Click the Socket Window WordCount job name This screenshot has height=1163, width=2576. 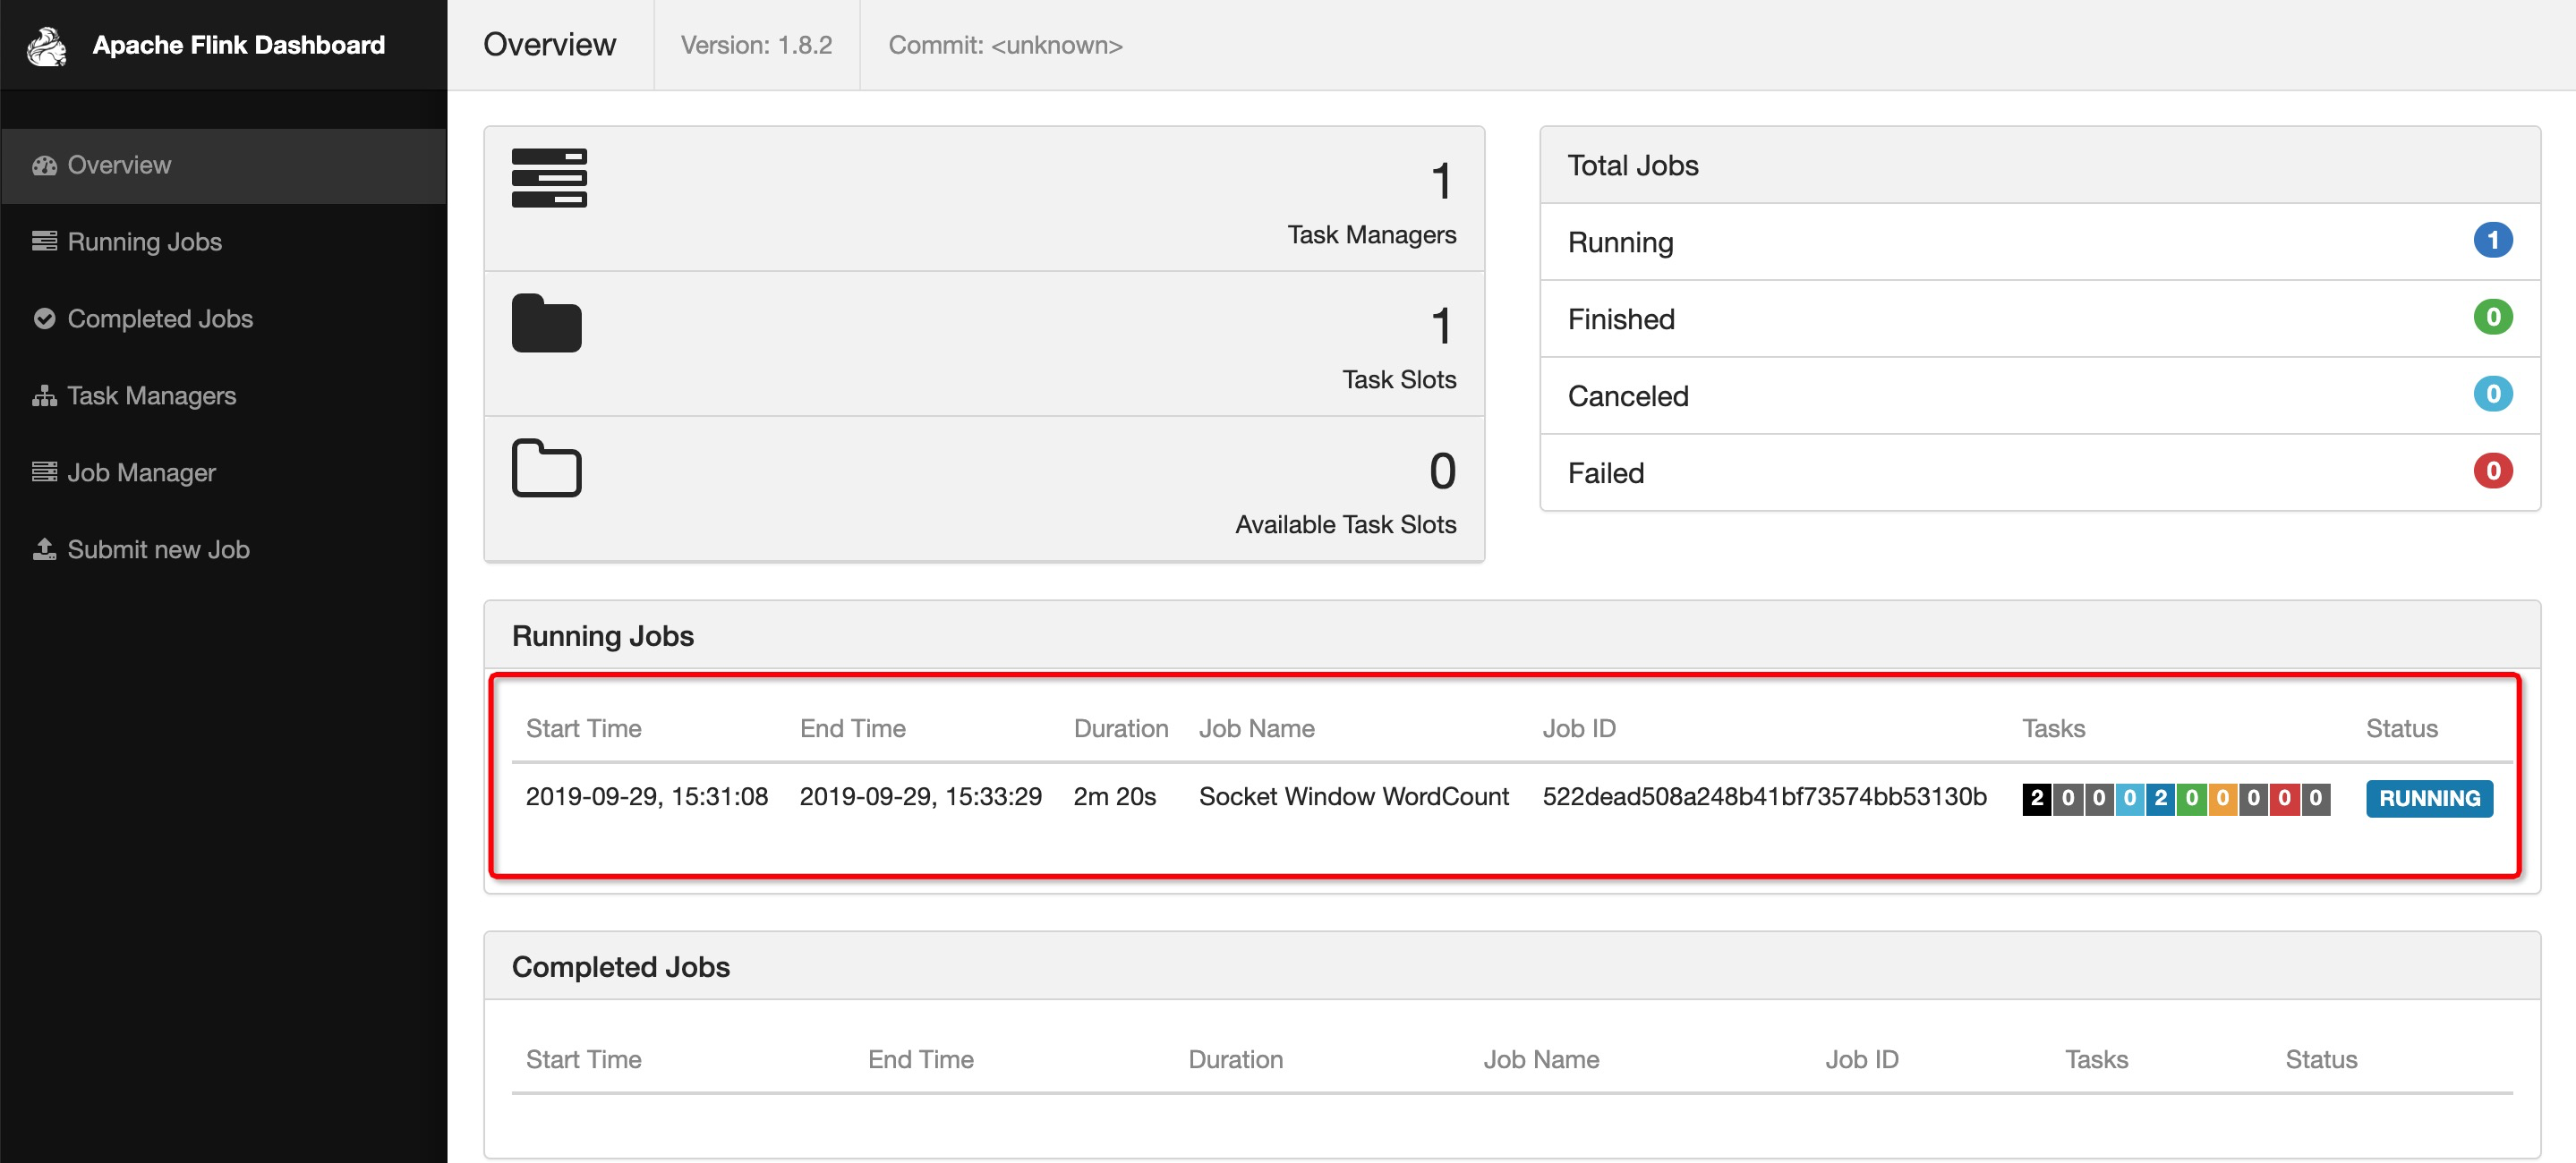pos(1353,796)
